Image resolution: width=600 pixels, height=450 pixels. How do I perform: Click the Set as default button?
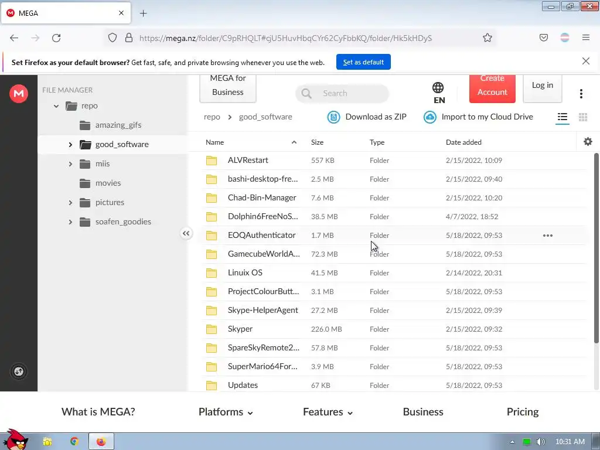pos(363,62)
